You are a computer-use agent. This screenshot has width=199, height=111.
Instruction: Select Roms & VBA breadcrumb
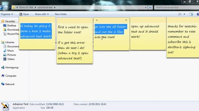[26, 7]
